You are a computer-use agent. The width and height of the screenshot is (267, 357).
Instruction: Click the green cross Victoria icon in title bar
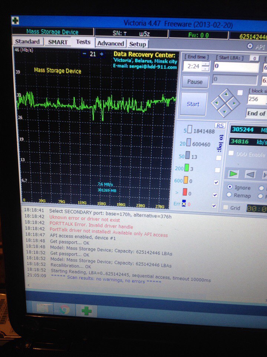pos(15,21)
